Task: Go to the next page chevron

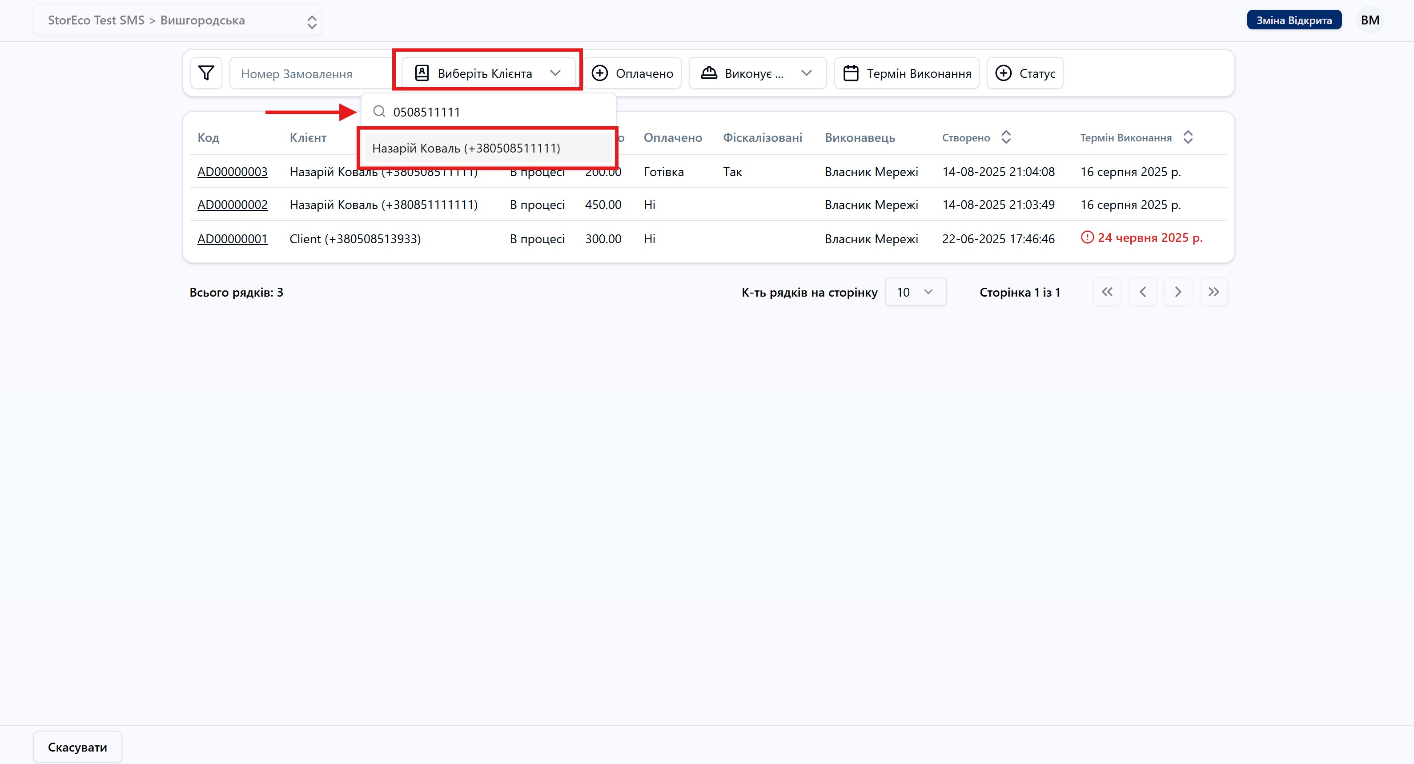Action: [1177, 292]
